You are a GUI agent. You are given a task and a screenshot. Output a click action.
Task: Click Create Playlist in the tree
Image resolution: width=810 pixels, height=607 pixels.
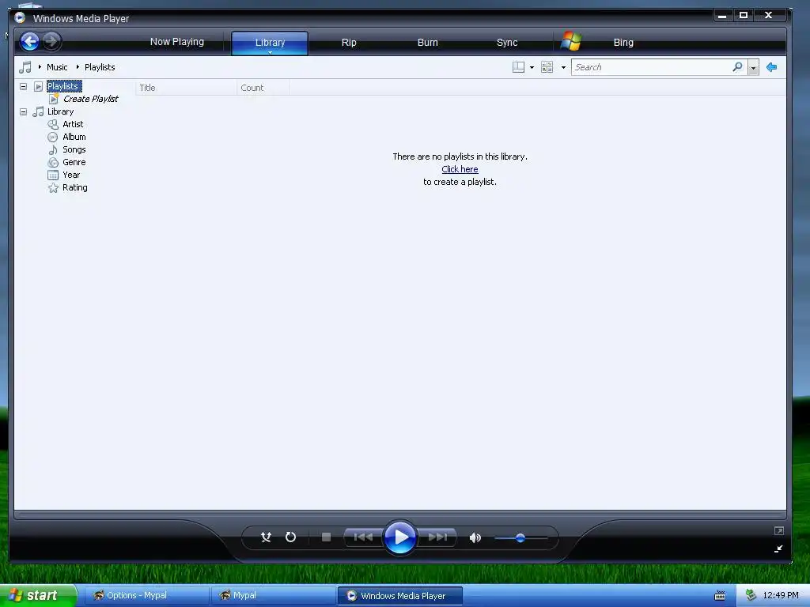pyautogui.click(x=90, y=99)
